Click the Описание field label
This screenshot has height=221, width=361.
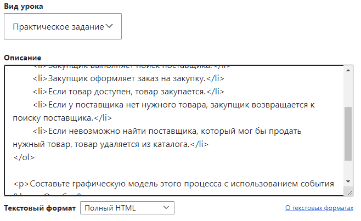22,58
